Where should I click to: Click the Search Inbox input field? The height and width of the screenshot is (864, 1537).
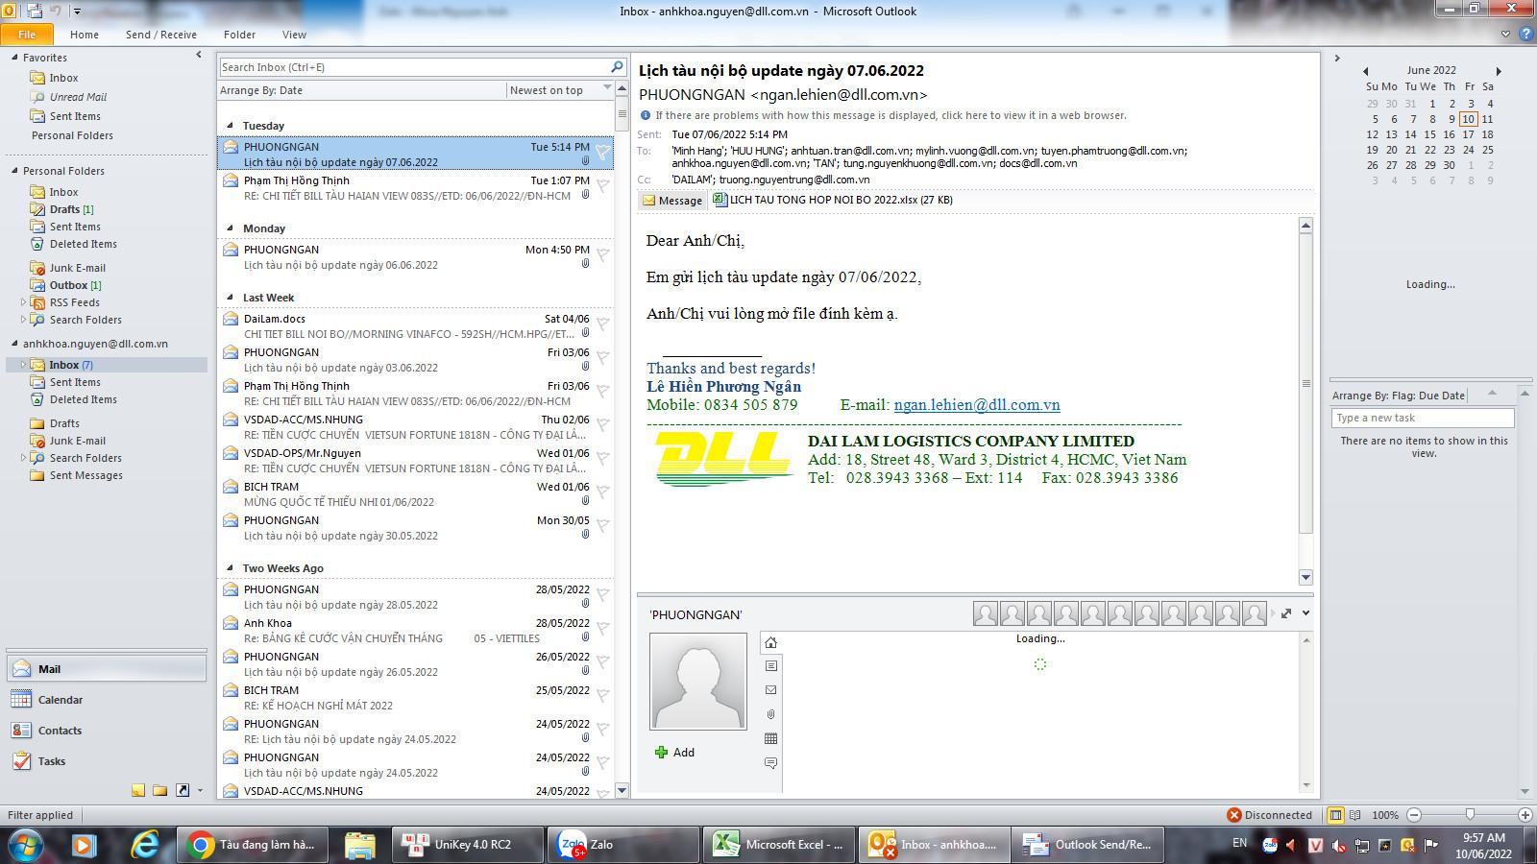(x=414, y=67)
